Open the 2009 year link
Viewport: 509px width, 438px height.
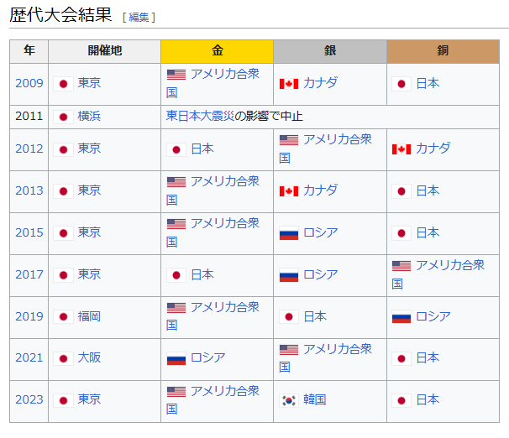(x=29, y=83)
